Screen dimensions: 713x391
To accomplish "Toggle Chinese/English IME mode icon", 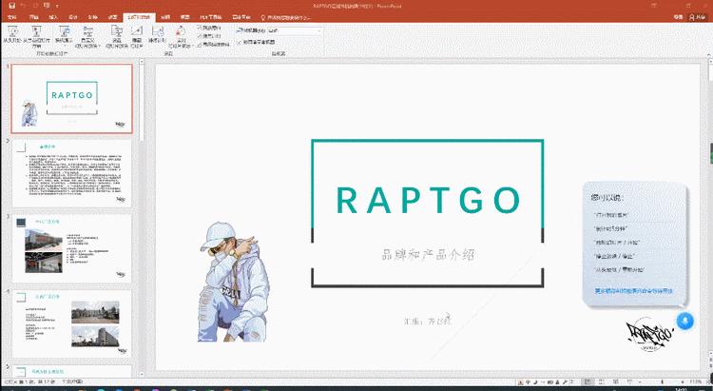I will 528,381.
